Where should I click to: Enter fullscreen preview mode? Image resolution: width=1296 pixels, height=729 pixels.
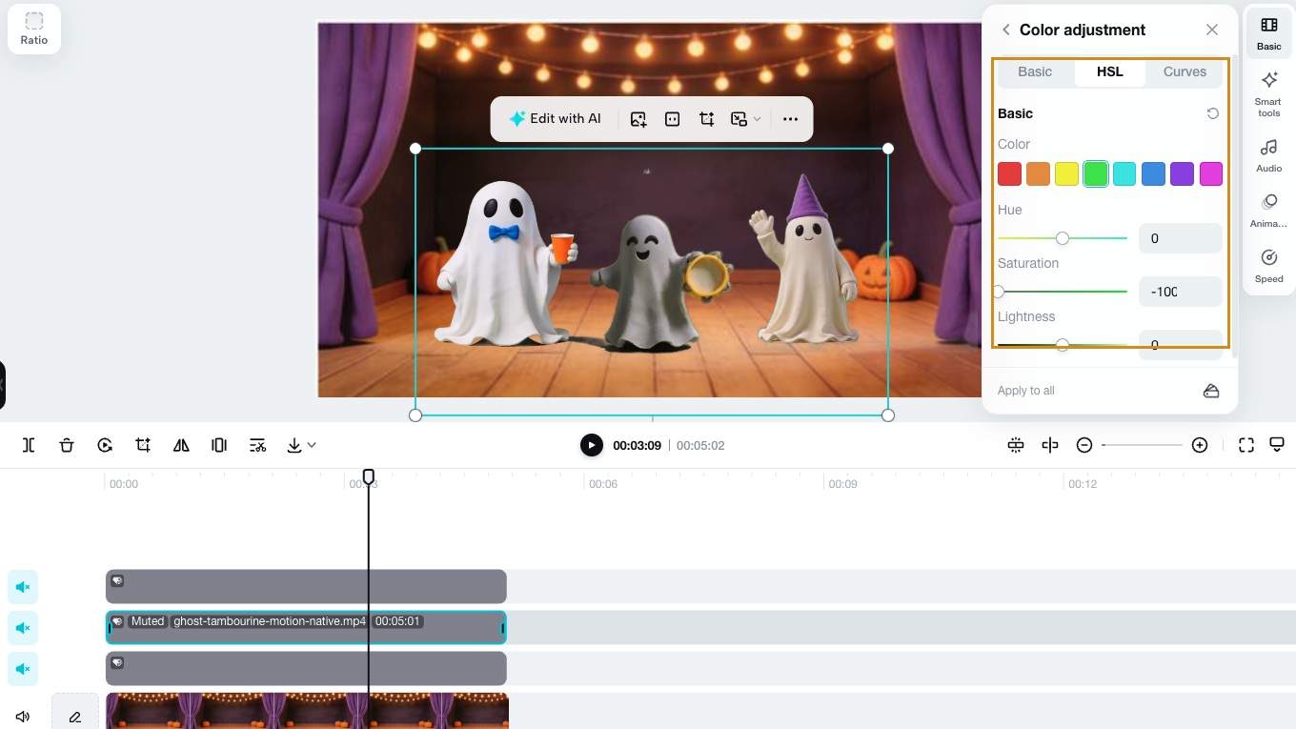tap(1246, 445)
